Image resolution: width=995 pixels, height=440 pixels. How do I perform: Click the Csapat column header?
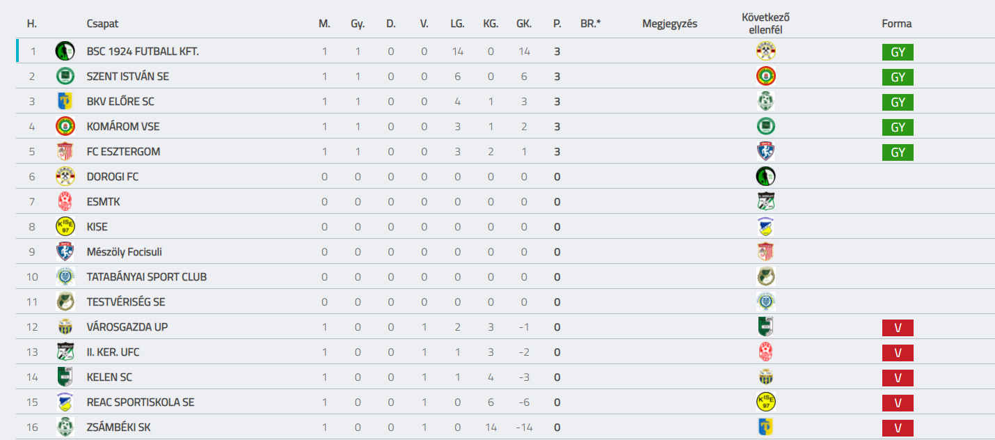pos(103,24)
